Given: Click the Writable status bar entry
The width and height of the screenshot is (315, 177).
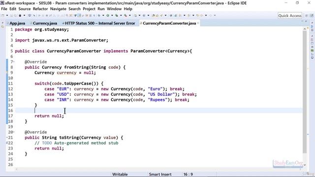Looking at the screenshot, I should click(x=120, y=174).
